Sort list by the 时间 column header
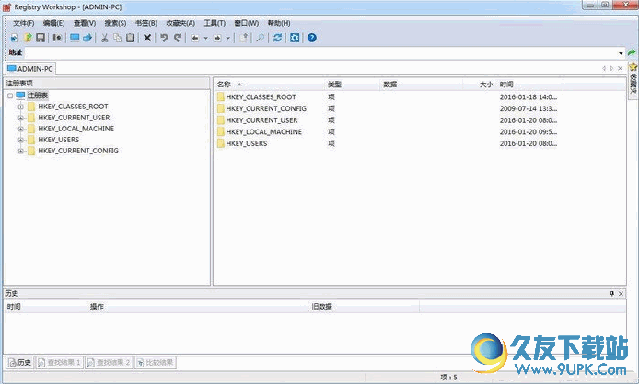This screenshot has width=639, height=384. (x=529, y=85)
